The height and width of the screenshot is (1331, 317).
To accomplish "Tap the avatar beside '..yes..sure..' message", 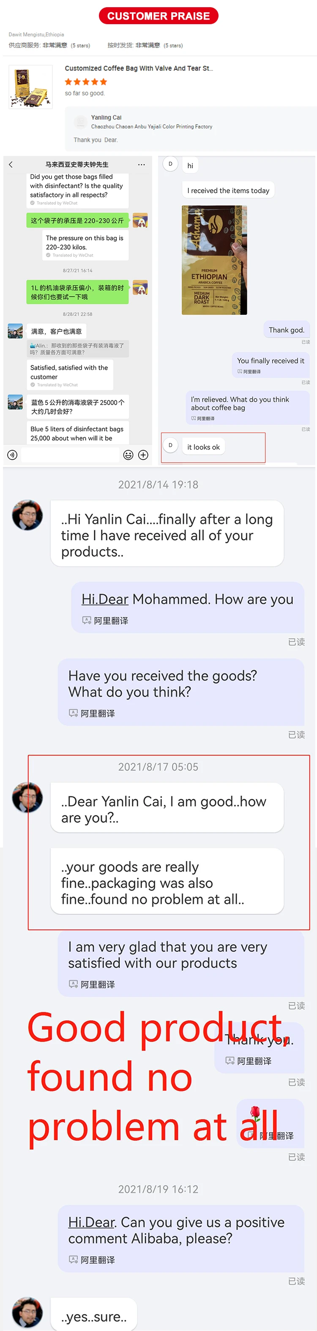I will [x=27, y=1312].
